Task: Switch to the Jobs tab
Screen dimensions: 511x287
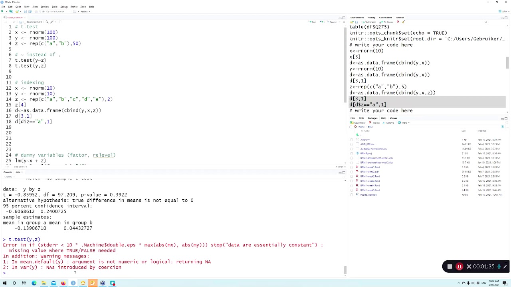Action: (18, 172)
